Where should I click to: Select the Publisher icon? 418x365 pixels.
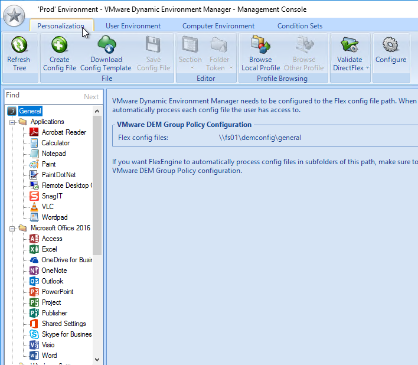[34, 313]
